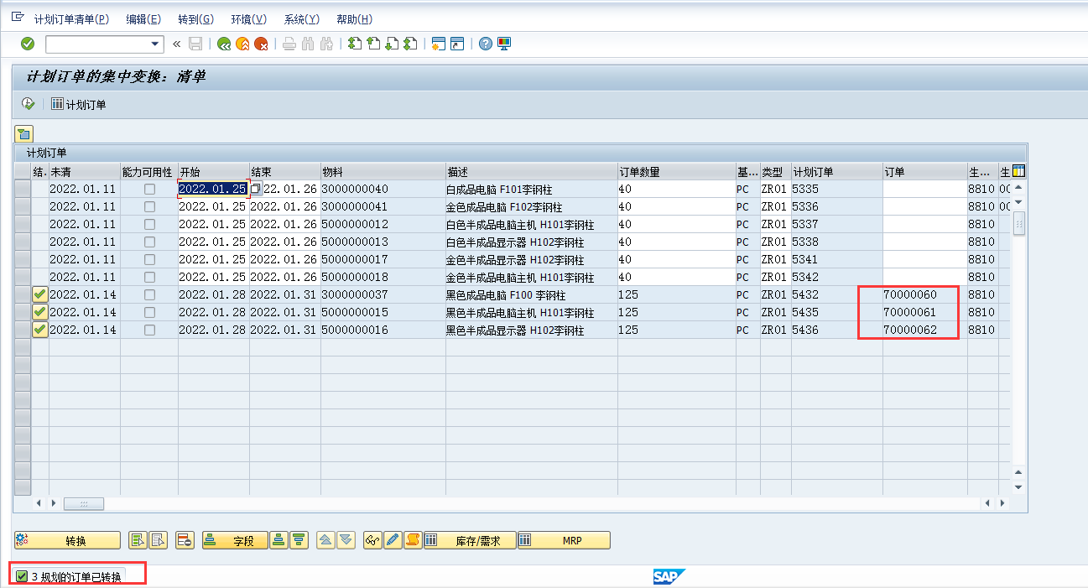Image resolution: width=1088 pixels, height=588 pixels.
Task: Click the Create New Session icon
Action: (x=437, y=42)
